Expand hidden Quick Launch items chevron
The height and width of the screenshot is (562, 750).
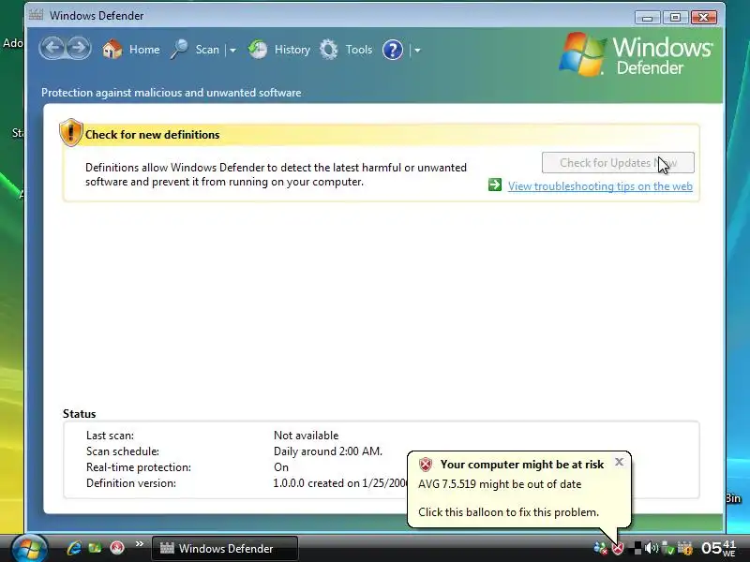[x=139, y=544]
